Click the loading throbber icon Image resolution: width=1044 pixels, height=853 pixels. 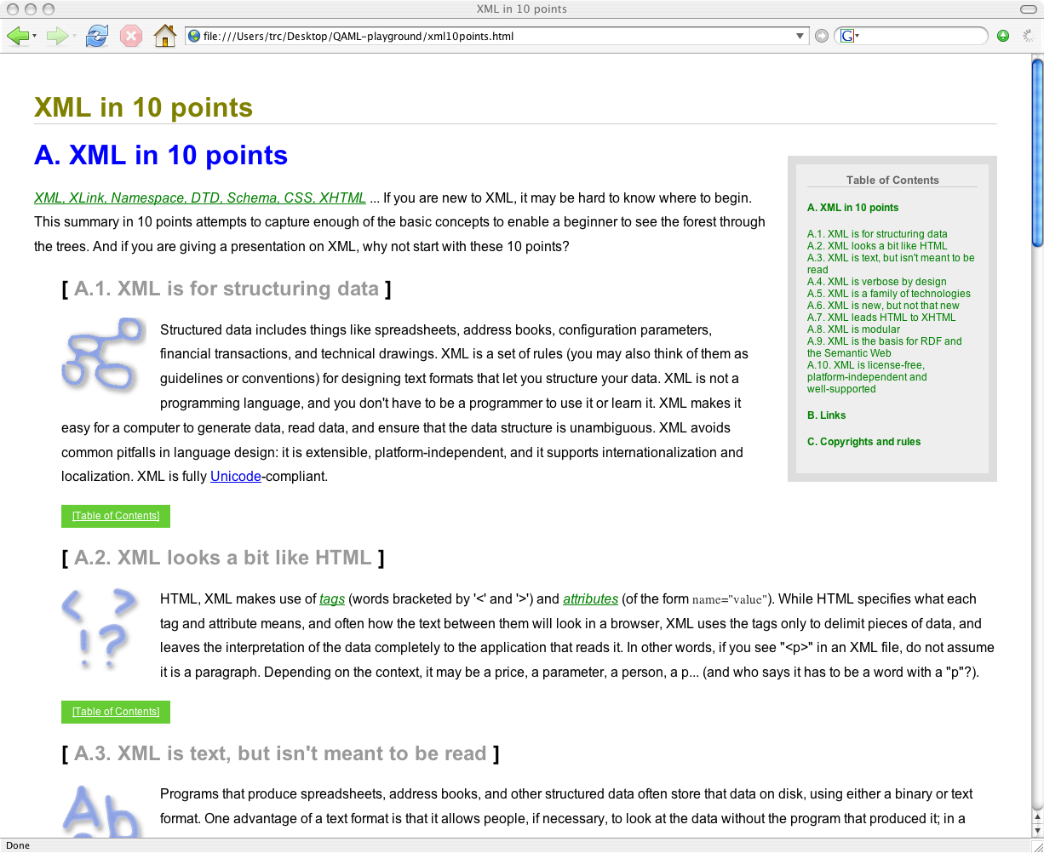[1028, 36]
